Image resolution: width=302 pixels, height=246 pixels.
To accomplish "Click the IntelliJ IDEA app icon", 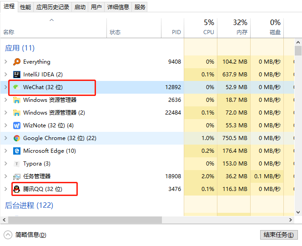I will point(17,75).
